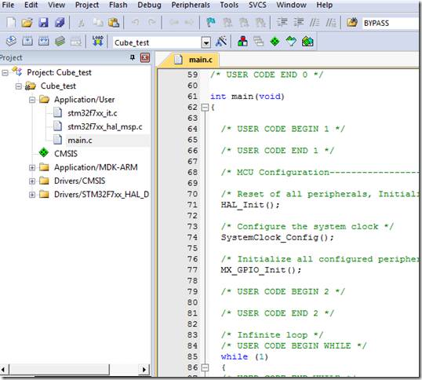Click the Batch Build icon
The image size is (422, 380).
point(60,42)
